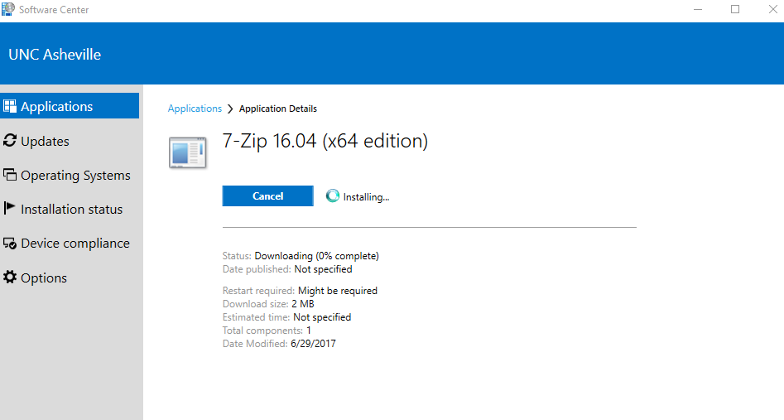Minimize the Software Center window
Screen dimensions: 784x420
[697, 10]
